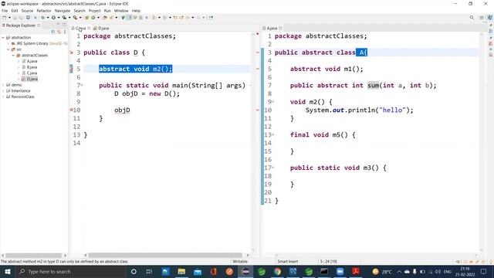Click the Windows search box
This screenshot has height=278, width=494.
(x=71, y=271)
